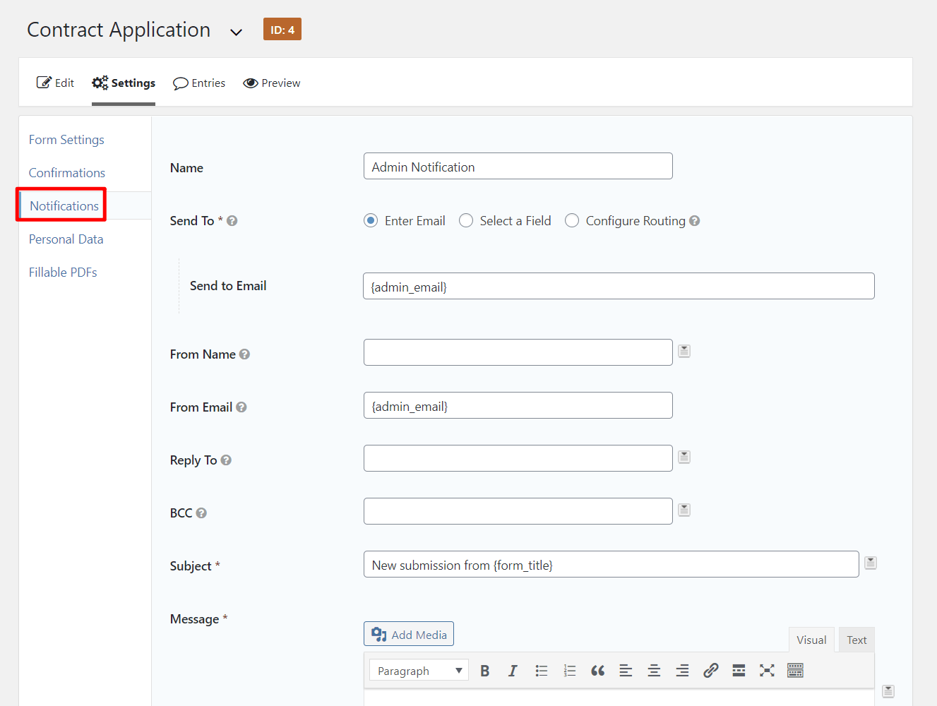The image size is (937, 706).
Task: Insert a numbered list in the message
Action: [569, 670]
